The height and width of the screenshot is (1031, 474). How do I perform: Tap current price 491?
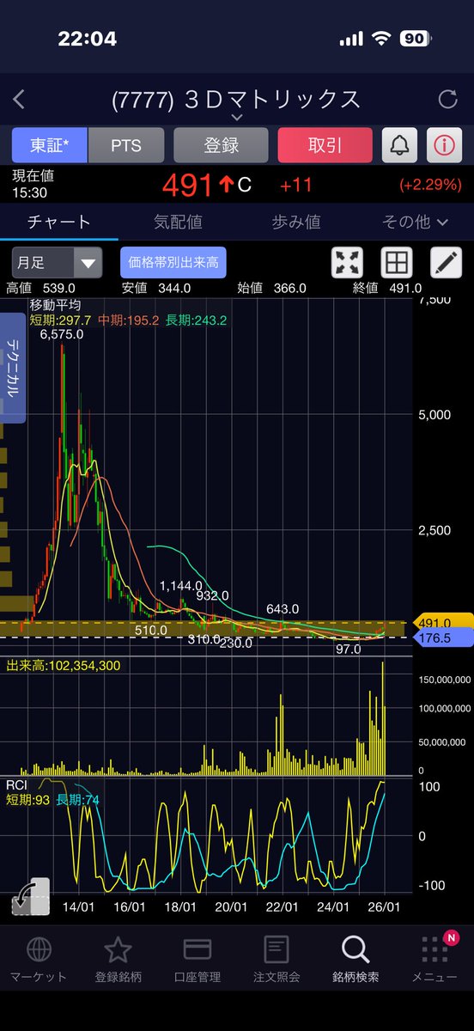click(x=188, y=184)
